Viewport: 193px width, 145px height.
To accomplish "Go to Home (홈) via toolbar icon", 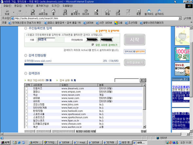I will [x=53, y=12].
